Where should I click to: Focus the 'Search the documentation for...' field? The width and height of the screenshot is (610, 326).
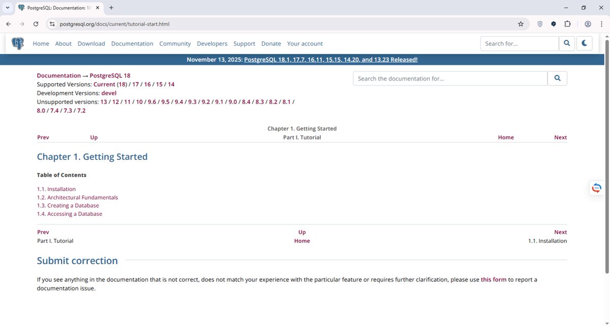coord(450,78)
